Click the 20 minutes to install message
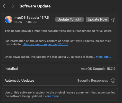The image size is (122, 103). pyautogui.click(x=50, y=57)
